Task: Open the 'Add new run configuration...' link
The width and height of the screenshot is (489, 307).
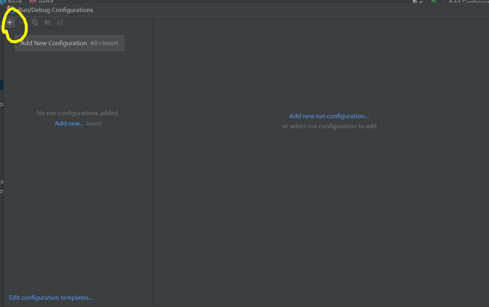Action: [329, 116]
